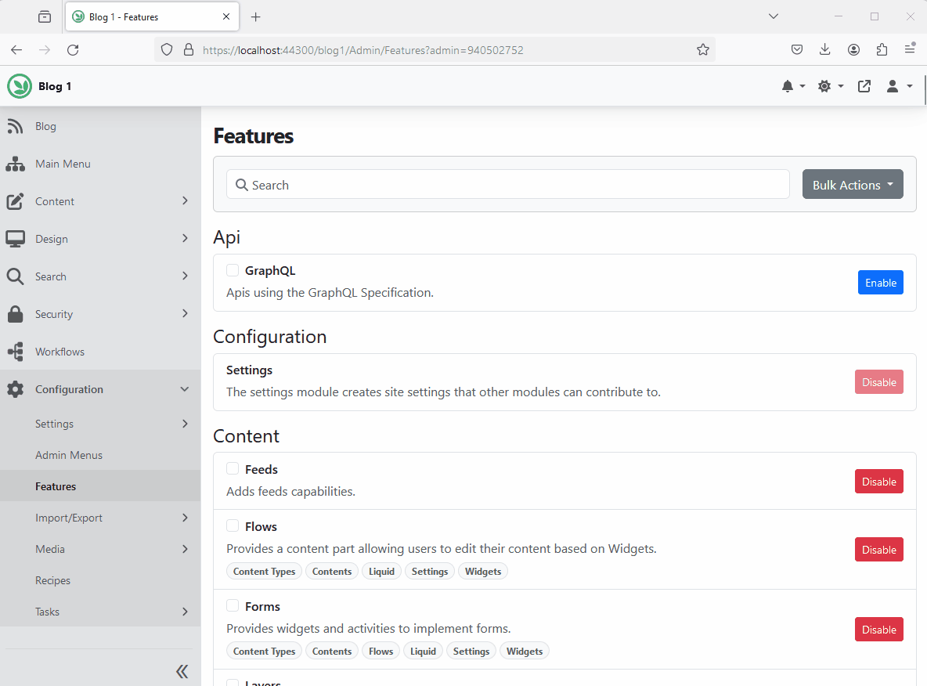Open the Firefox application menu
Screen dimensions: 927x686
(x=910, y=49)
